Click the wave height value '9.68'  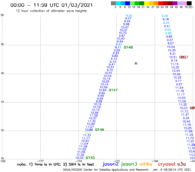[99, 101]
